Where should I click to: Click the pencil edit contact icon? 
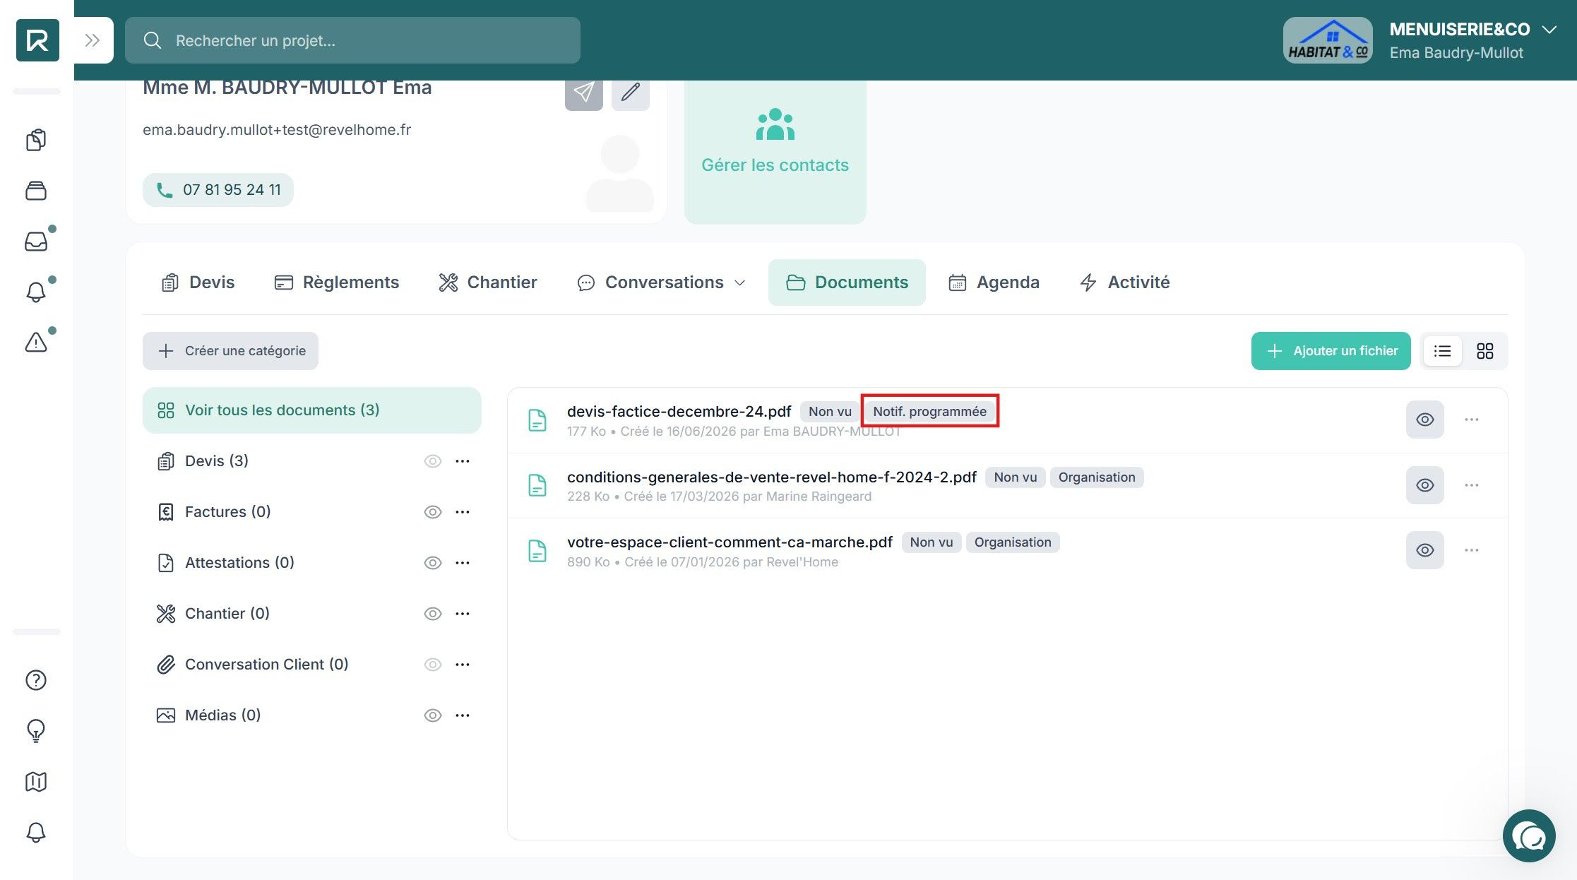(x=631, y=92)
